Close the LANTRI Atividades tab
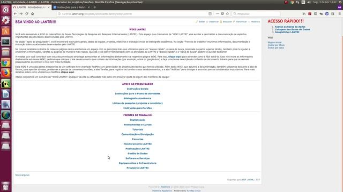343x192 pixels. click(x=49, y=7)
